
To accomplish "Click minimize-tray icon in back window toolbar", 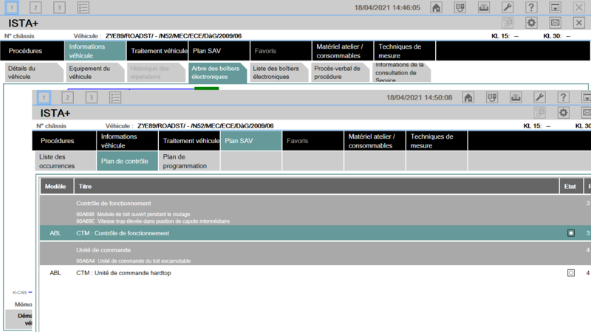I will (x=555, y=7).
